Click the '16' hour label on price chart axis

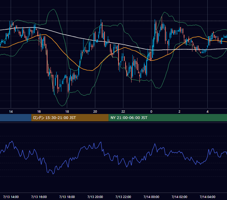pos(39,112)
